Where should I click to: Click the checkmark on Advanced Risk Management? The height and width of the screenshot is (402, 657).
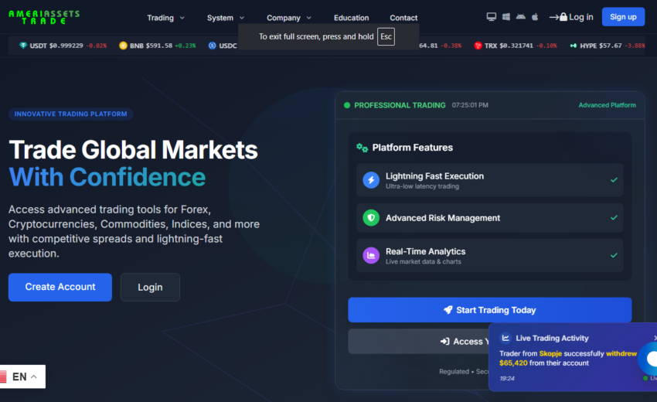614,217
